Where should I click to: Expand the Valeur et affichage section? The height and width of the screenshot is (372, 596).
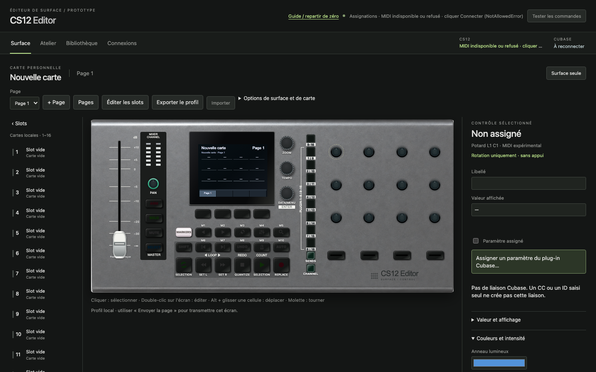click(x=496, y=320)
